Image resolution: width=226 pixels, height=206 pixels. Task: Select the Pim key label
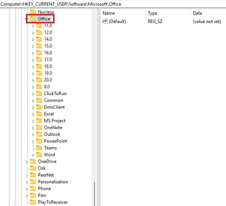[42, 195]
